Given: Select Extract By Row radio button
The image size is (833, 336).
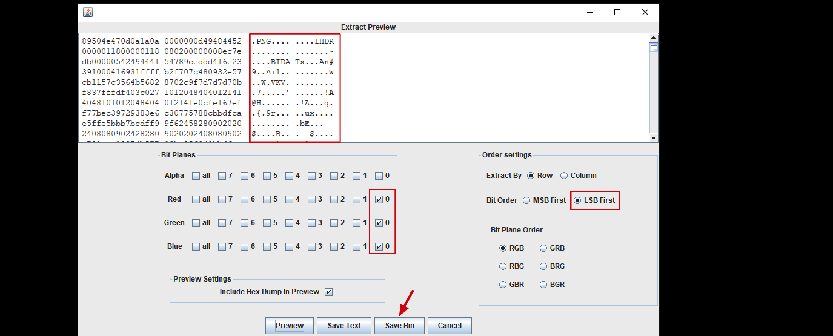Looking at the screenshot, I should (x=530, y=176).
